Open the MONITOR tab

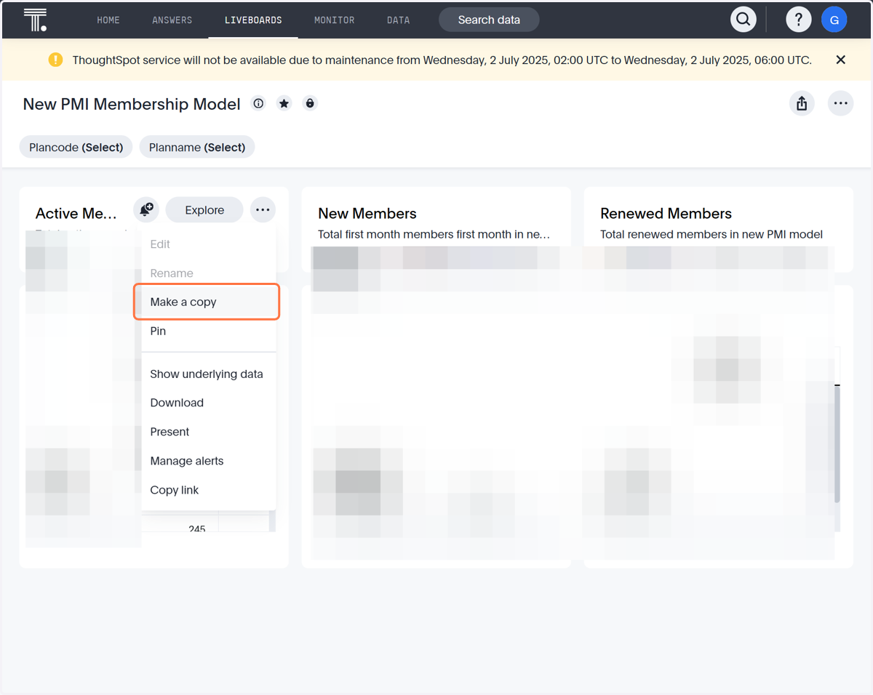334,20
